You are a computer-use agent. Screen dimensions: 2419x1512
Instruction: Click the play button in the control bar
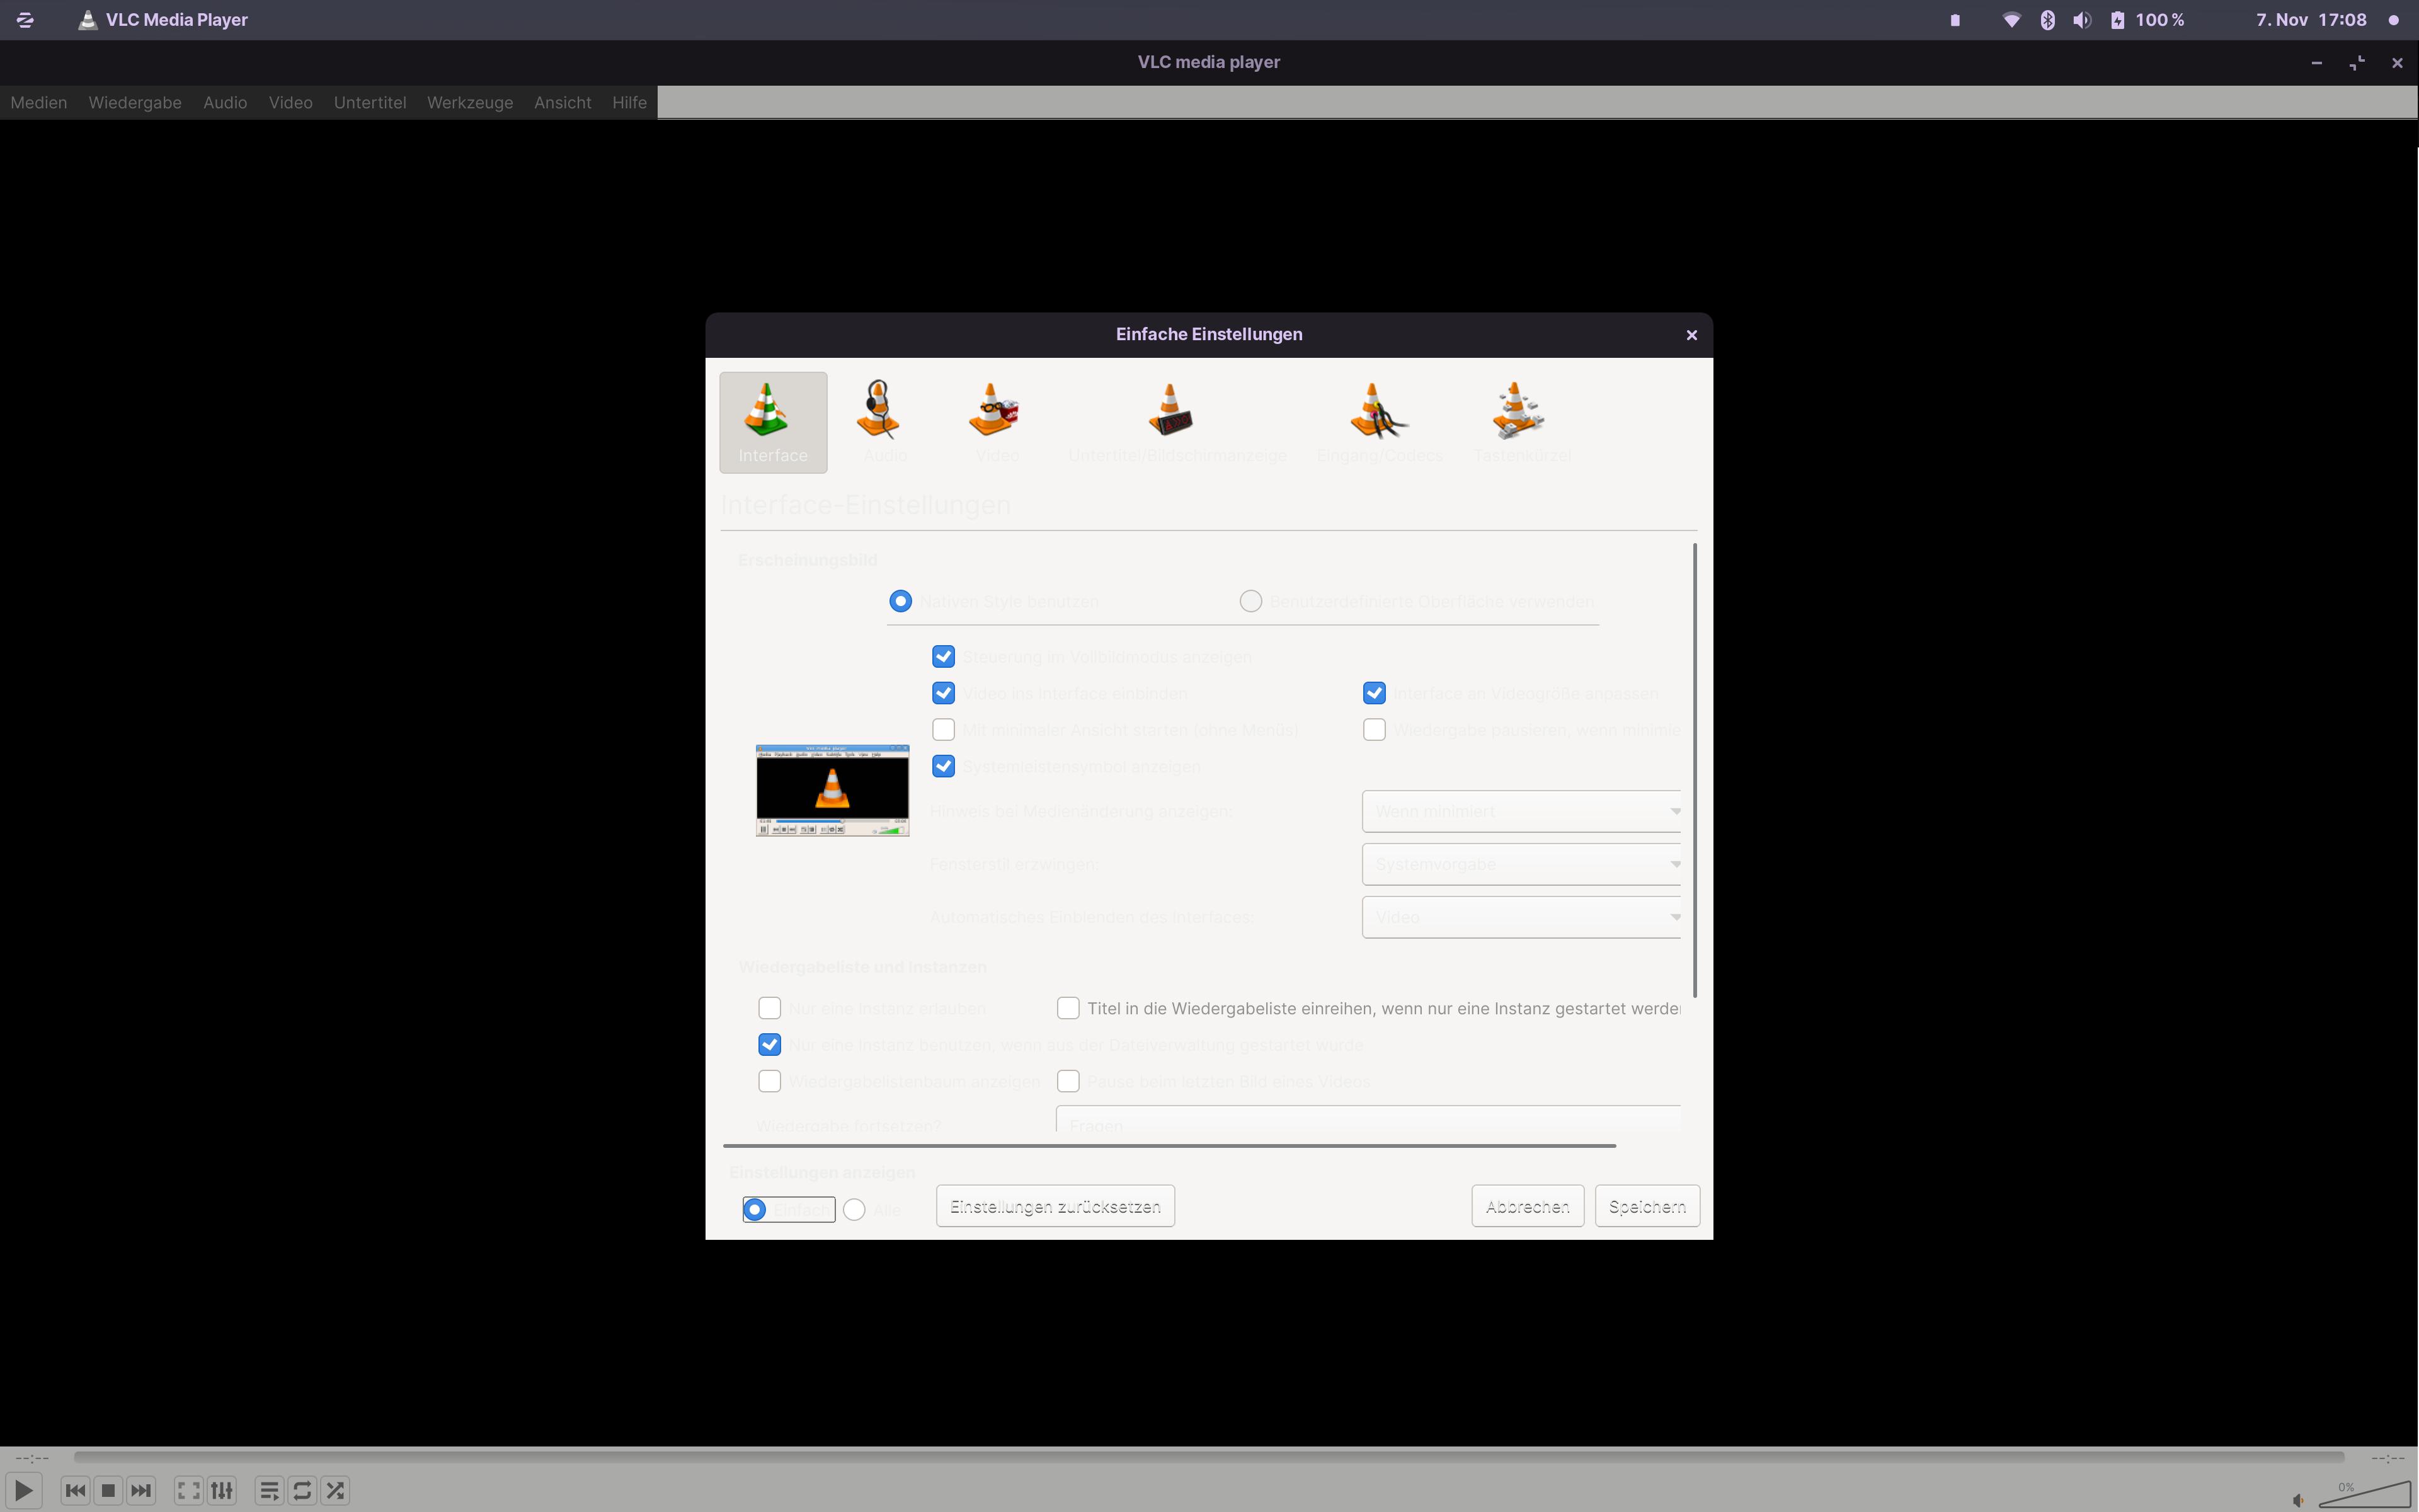(x=24, y=1490)
